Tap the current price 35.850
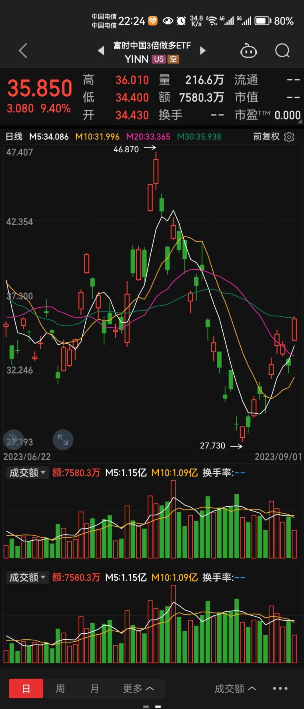The image size is (304, 709). tap(40, 88)
